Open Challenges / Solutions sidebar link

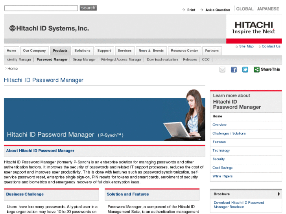point(246,134)
